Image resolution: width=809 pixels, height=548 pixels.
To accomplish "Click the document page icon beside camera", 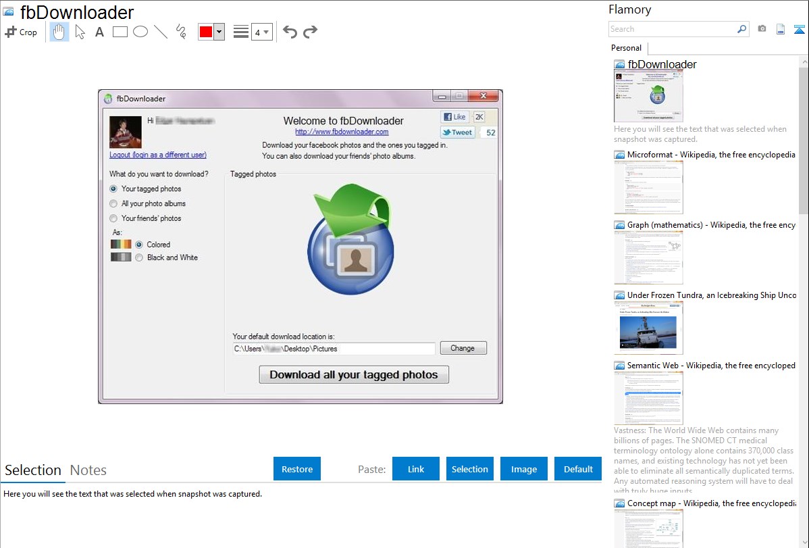I will tap(781, 29).
